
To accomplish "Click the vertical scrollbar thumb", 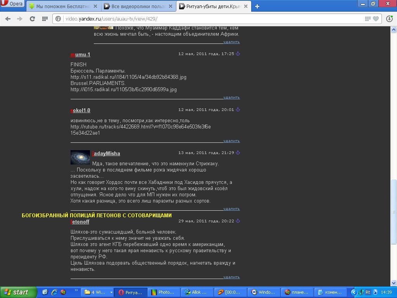I will click(x=394, y=212).
